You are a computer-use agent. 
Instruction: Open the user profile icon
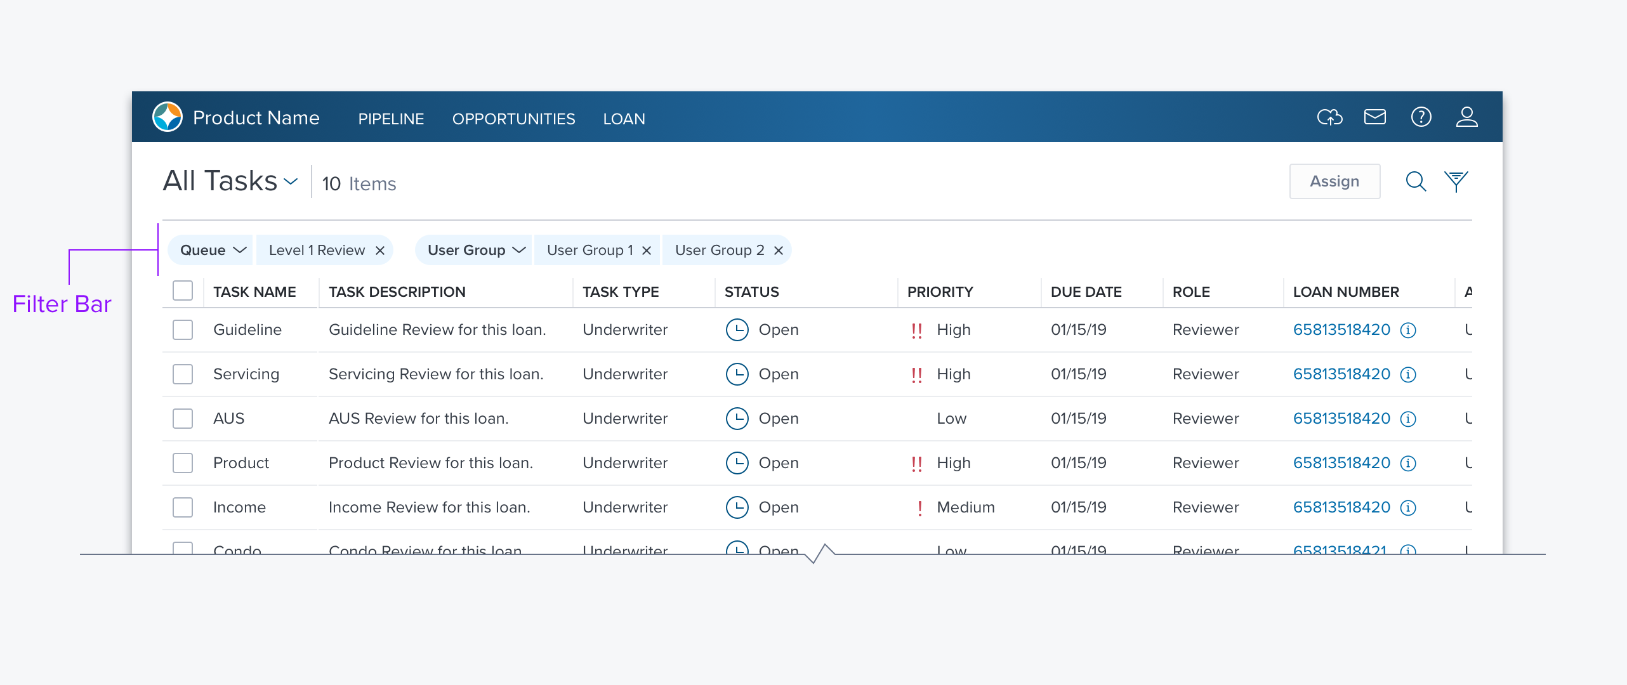click(1466, 117)
